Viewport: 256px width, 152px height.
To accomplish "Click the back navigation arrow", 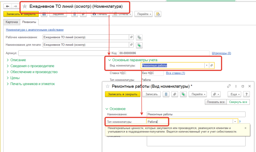I will coord(7,6).
